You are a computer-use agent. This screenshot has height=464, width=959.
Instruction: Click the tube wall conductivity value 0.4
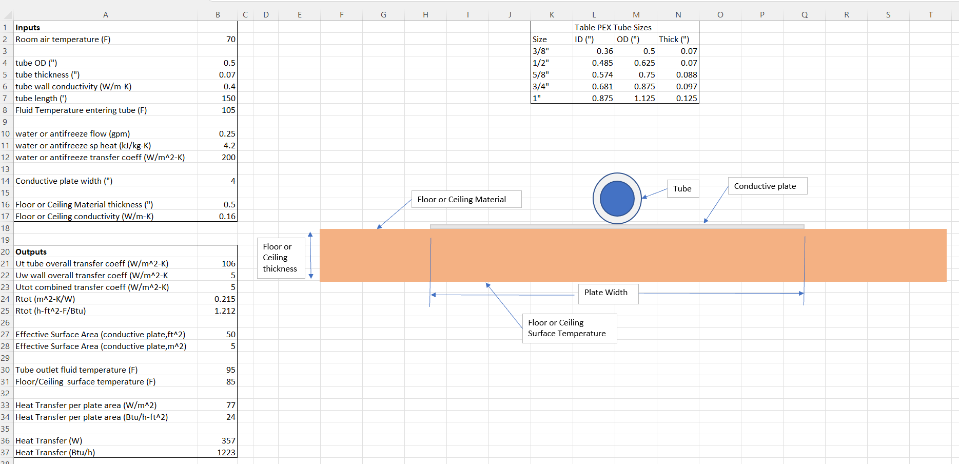point(218,87)
